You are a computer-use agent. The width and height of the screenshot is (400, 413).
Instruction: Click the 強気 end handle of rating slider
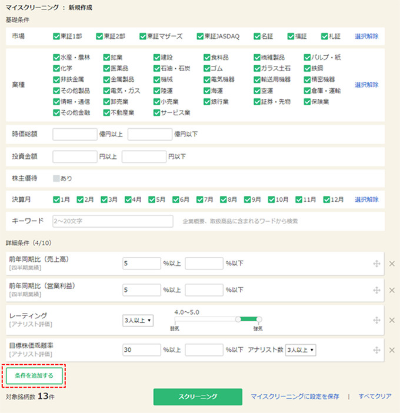pyautogui.click(x=259, y=319)
